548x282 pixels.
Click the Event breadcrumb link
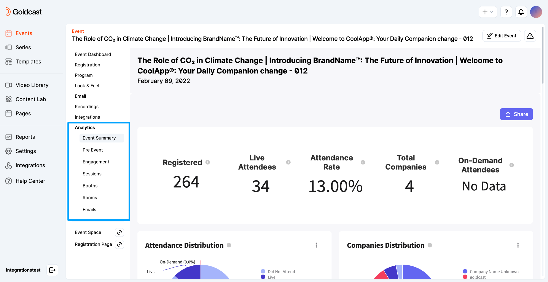78,31
